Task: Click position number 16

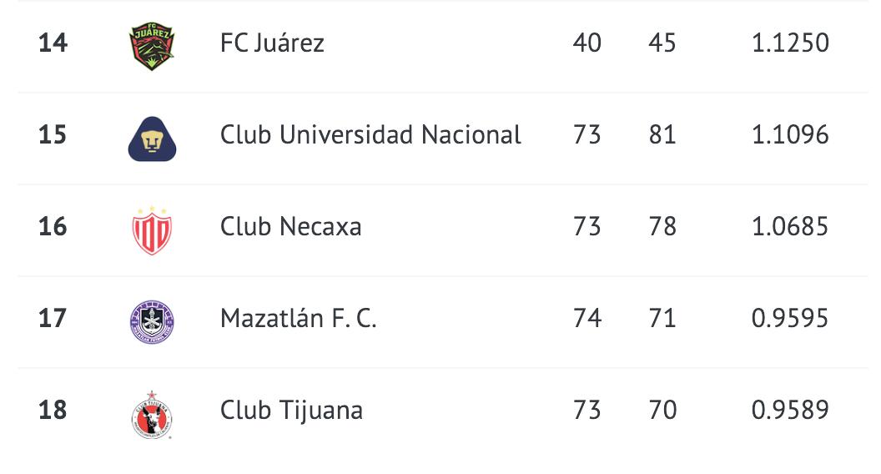Action: coord(53,227)
